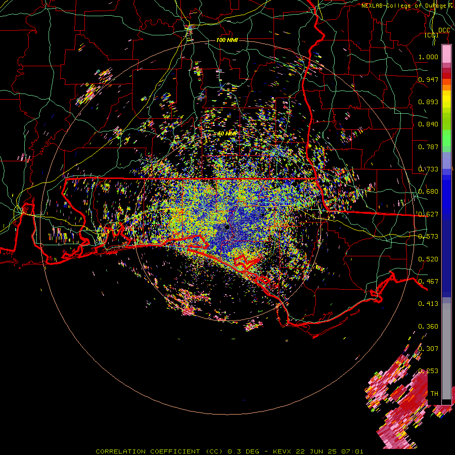The image size is (455, 455).
Task: Click the 100 NMI range ring label
Action: click(227, 40)
